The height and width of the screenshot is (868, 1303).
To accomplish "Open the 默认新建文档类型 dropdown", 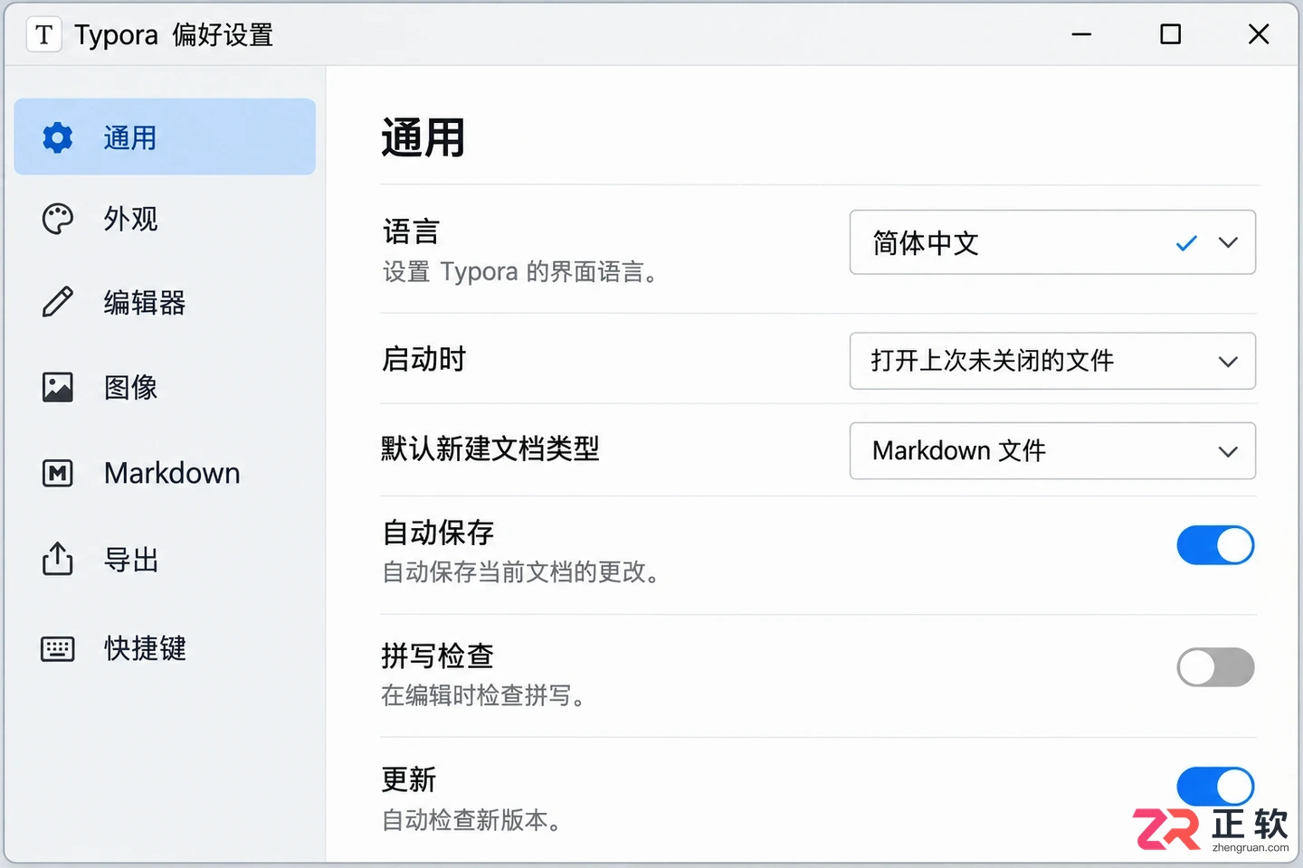I will pos(1052,450).
